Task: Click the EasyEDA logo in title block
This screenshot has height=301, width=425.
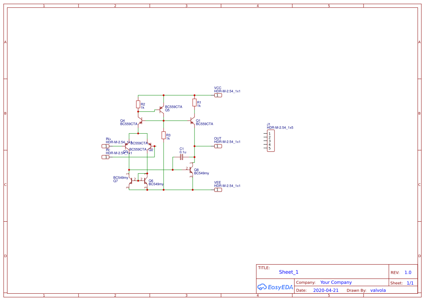Action: click(275, 287)
